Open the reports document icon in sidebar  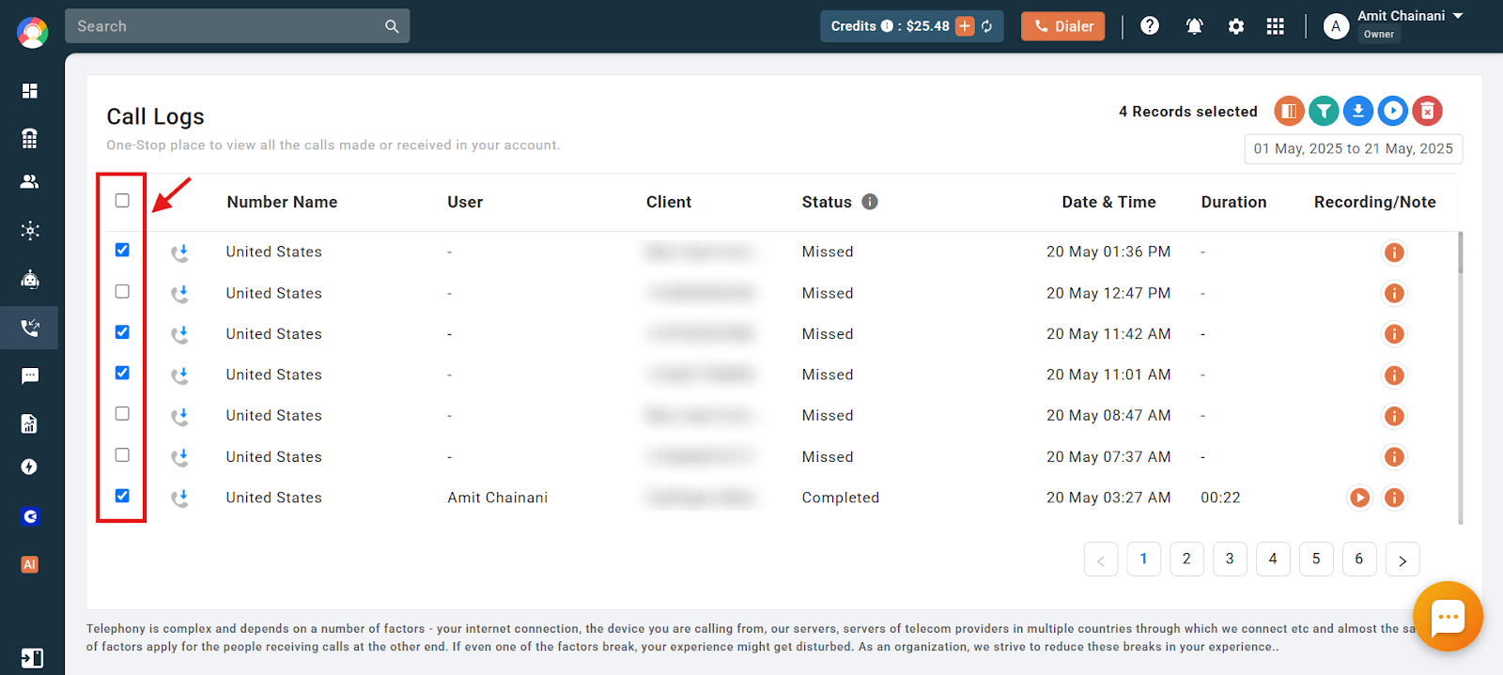click(30, 423)
